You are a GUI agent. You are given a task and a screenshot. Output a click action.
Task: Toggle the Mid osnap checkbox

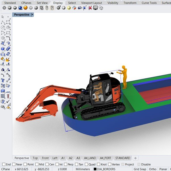click(x=37, y=164)
